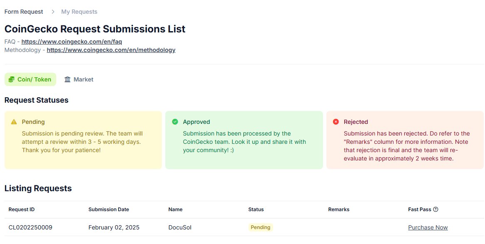This screenshot has height=244, width=485.
Task: Open the CoinGecko FAQ link
Action: [72, 42]
